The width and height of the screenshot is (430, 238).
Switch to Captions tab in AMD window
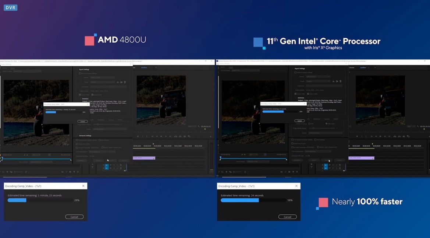[111, 120]
